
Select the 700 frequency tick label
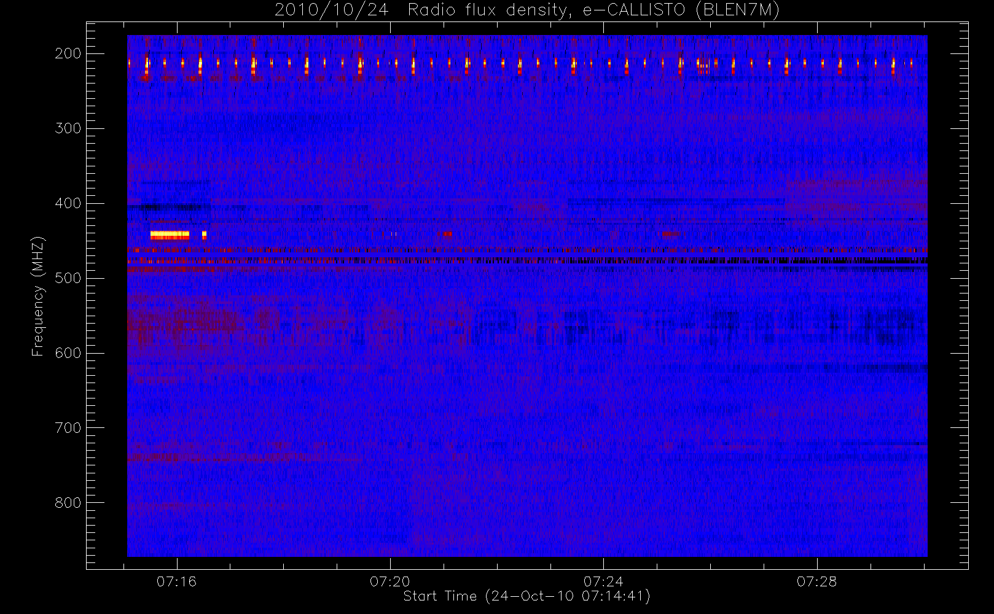(68, 428)
